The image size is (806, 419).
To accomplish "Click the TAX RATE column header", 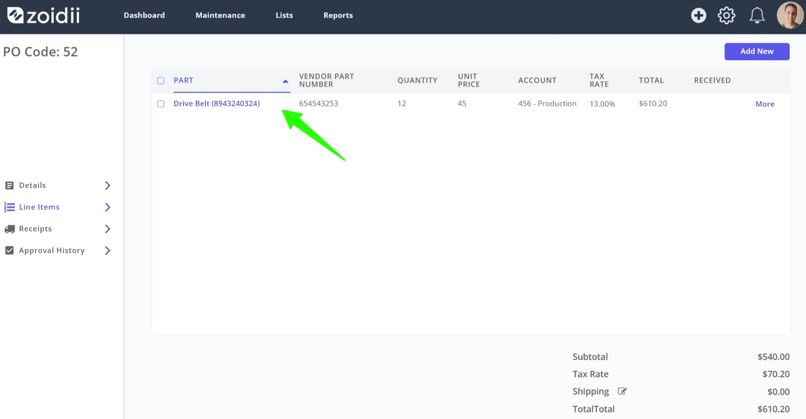I will [x=599, y=80].
